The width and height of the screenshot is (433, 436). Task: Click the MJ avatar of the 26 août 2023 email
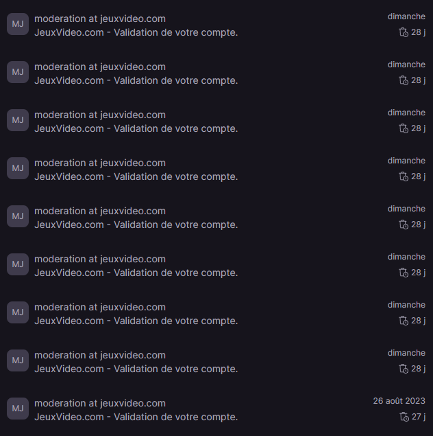tap(18, 409)
